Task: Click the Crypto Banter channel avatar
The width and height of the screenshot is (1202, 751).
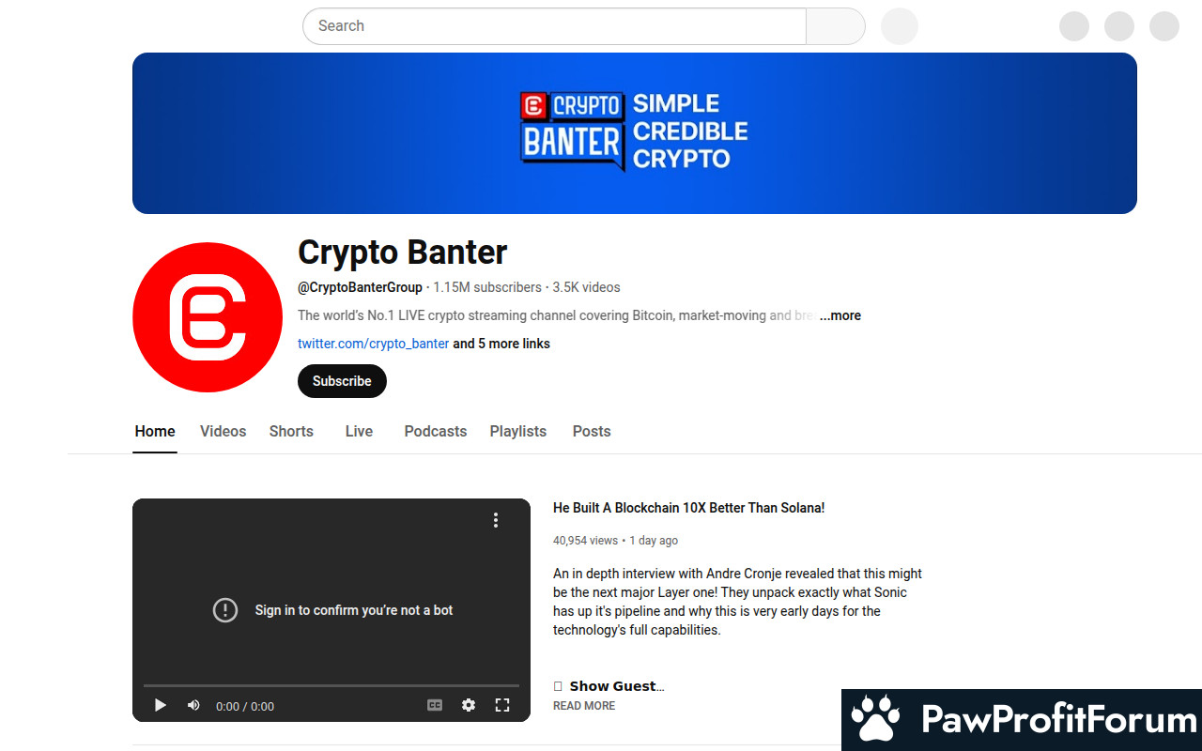Action: (x=208, y=317)
